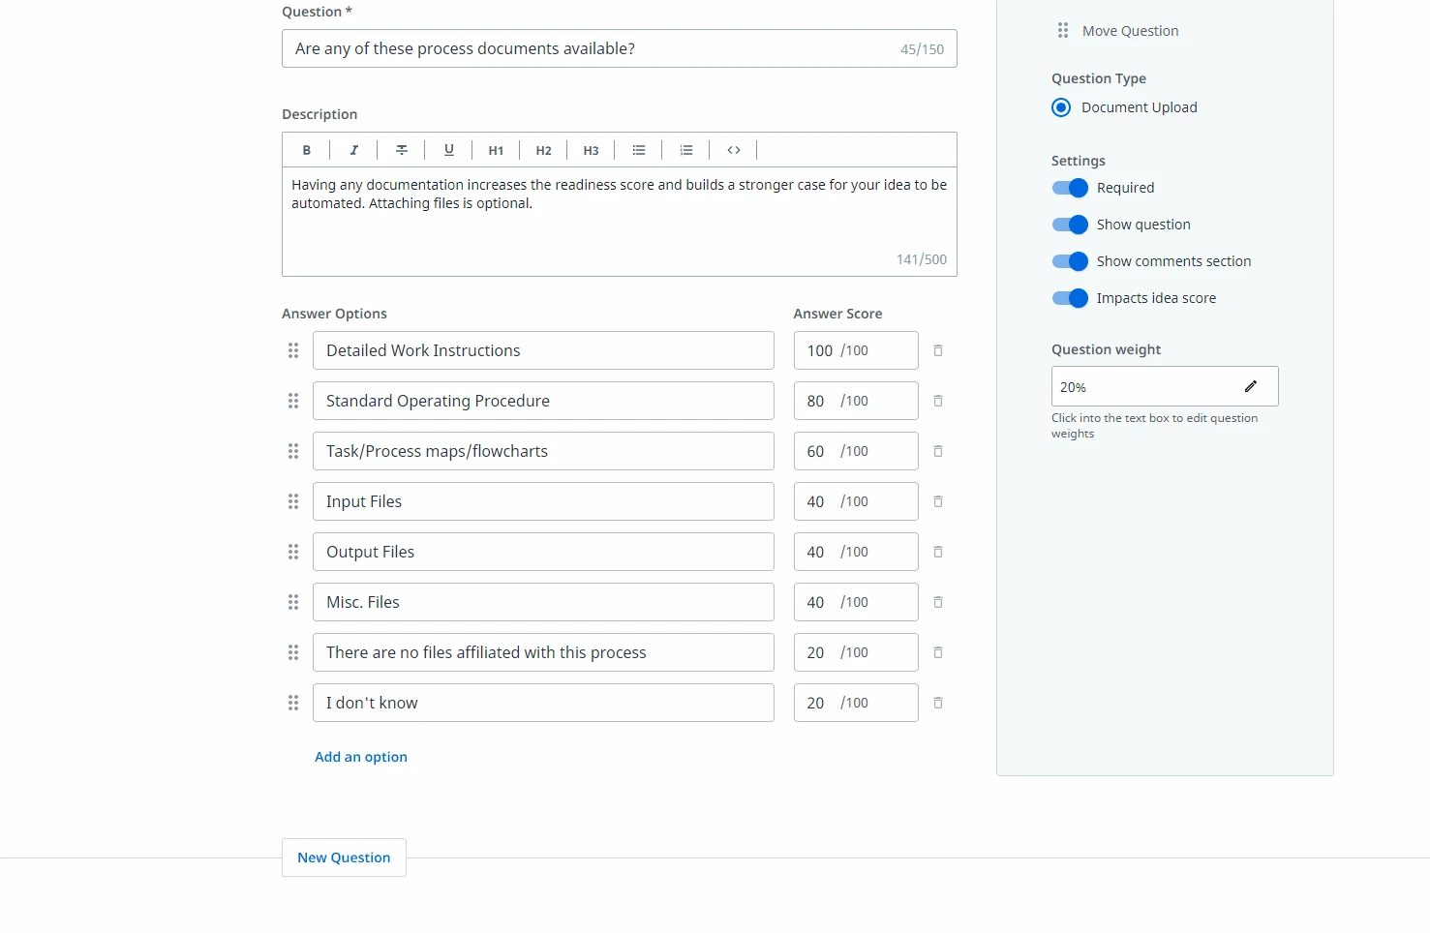Image resolution: width=1430 pixels, height=933 pixels.
Task: Edit score for Standard Operating Procedure
Action: coord(856,401)
